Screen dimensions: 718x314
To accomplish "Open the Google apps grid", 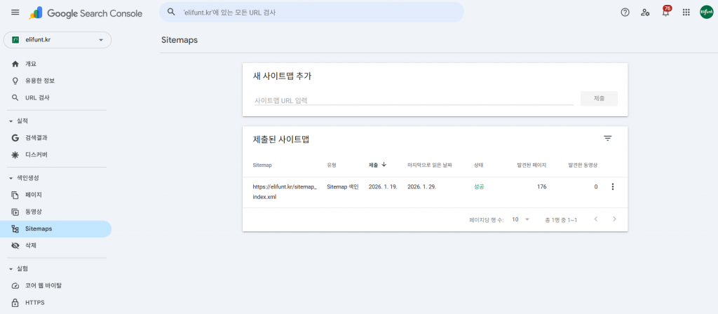I will 686,13.
